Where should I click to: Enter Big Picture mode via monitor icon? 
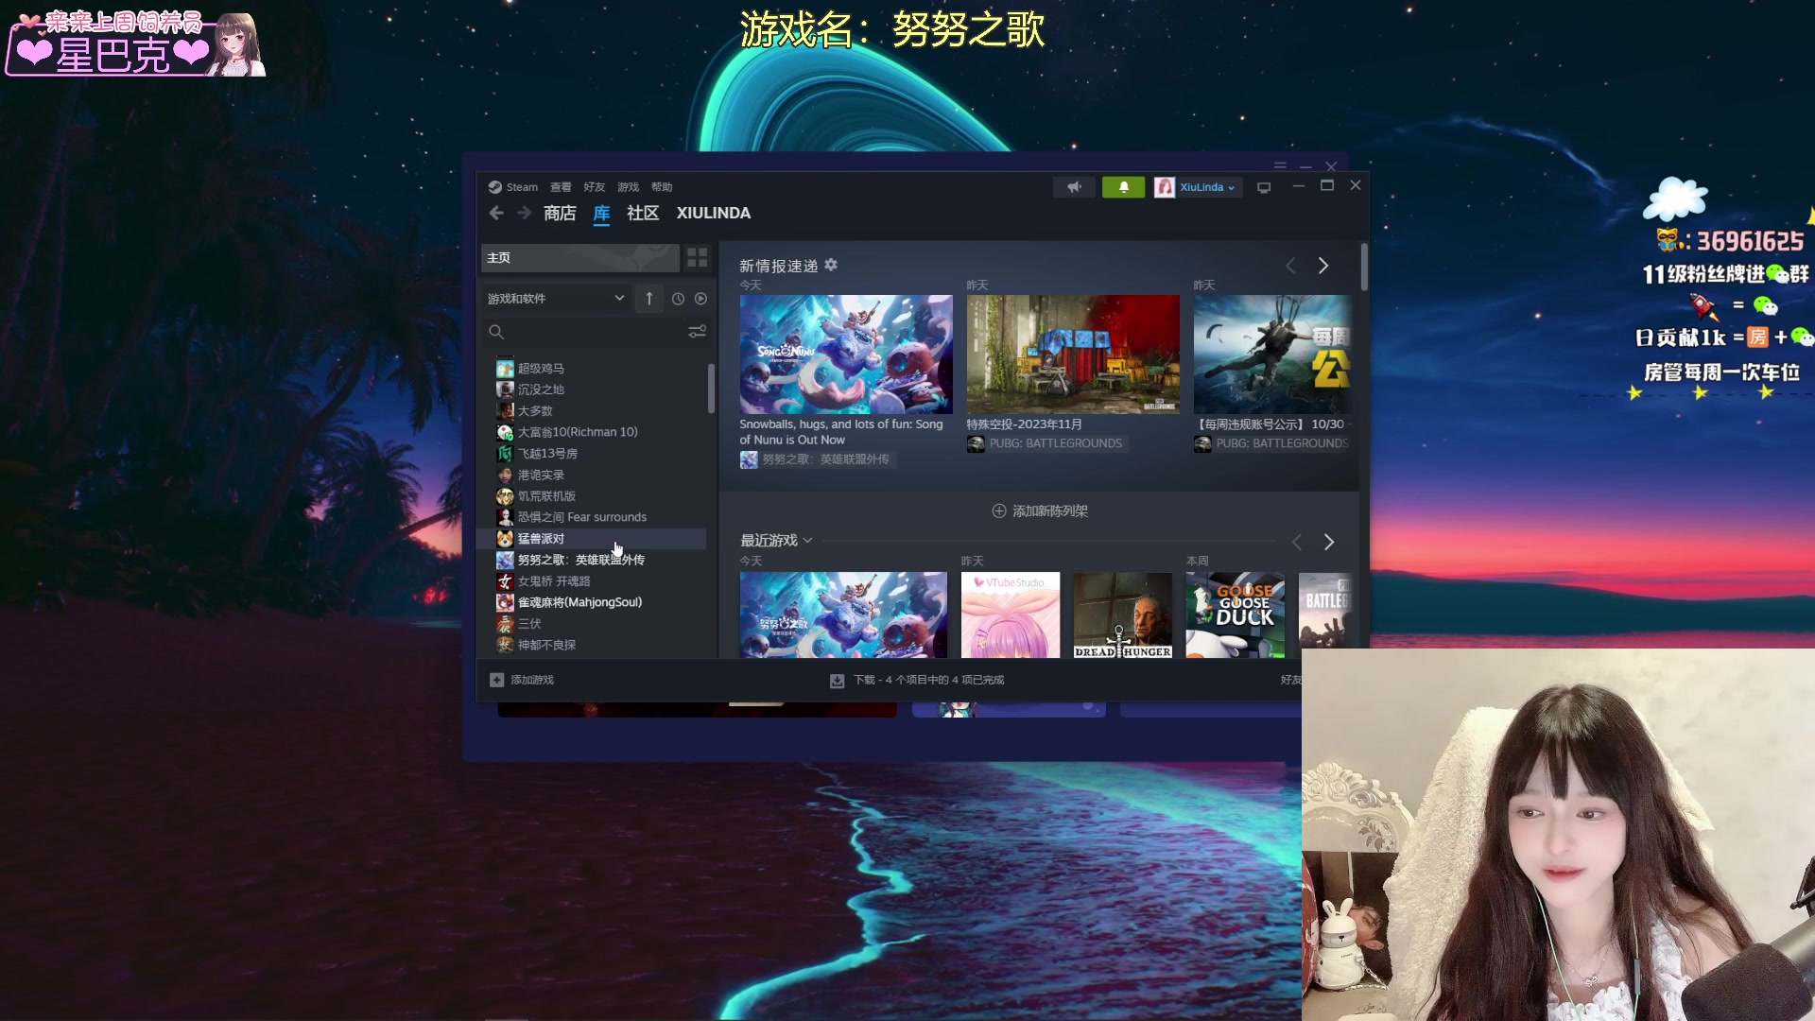(x=1264, y=187)
